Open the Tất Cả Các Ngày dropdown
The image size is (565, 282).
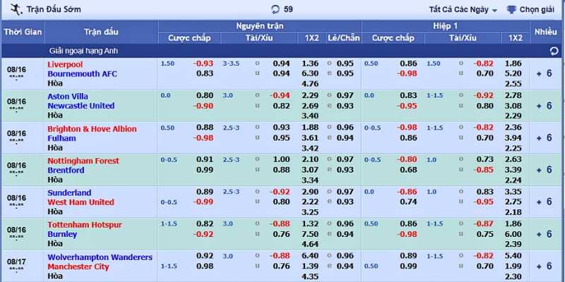(x=463, y=10)
